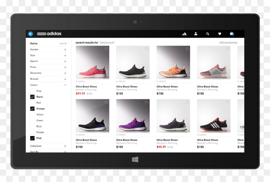The image size is (270, 182).
Task: Expand the Sports filter
Action: click(65, 61)
